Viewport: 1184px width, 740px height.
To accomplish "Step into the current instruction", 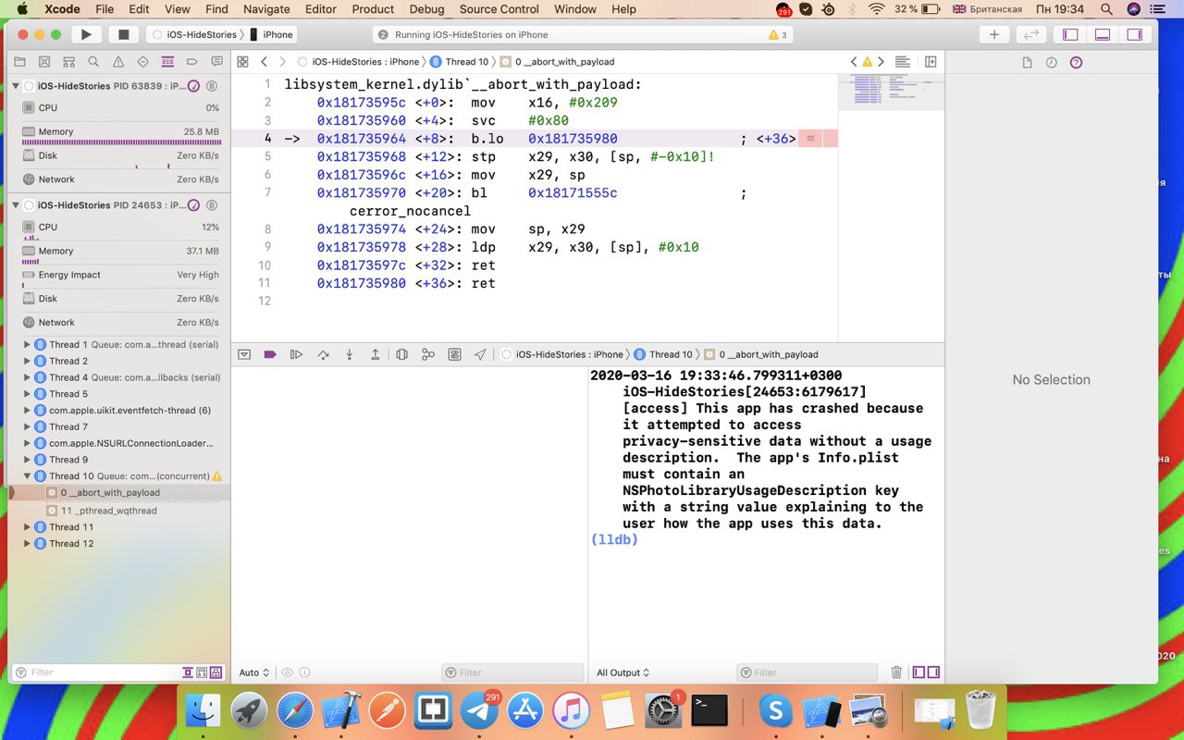I will 349,354.
